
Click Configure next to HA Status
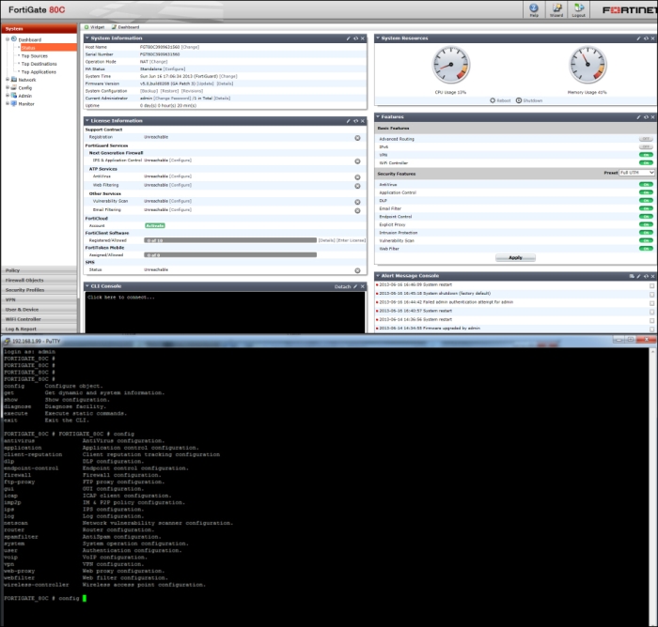(174, 69)
